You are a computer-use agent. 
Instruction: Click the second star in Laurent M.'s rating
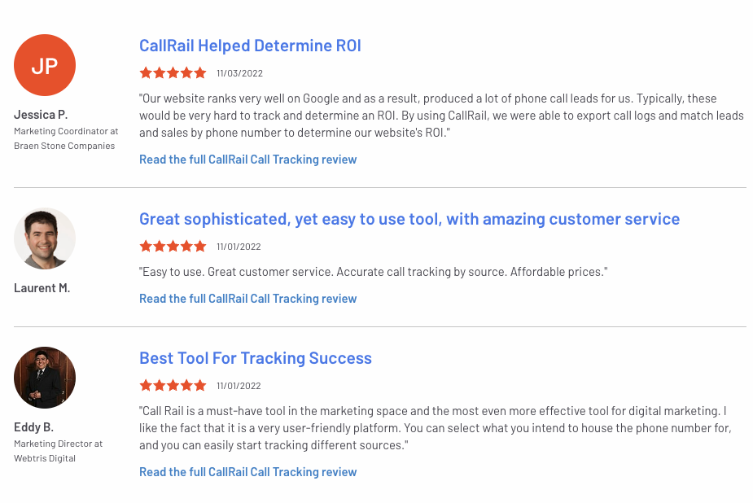pos(159,246)
